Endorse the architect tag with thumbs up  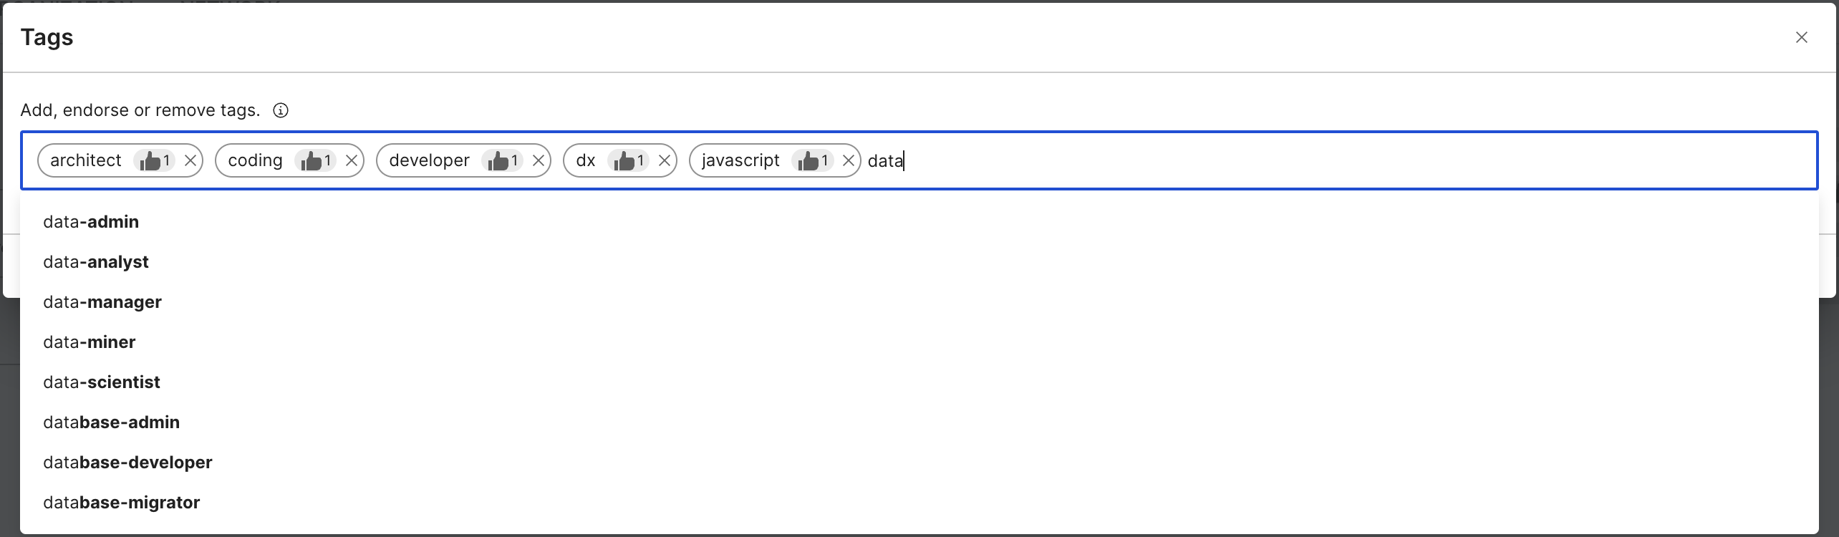(x=151, y=160)
